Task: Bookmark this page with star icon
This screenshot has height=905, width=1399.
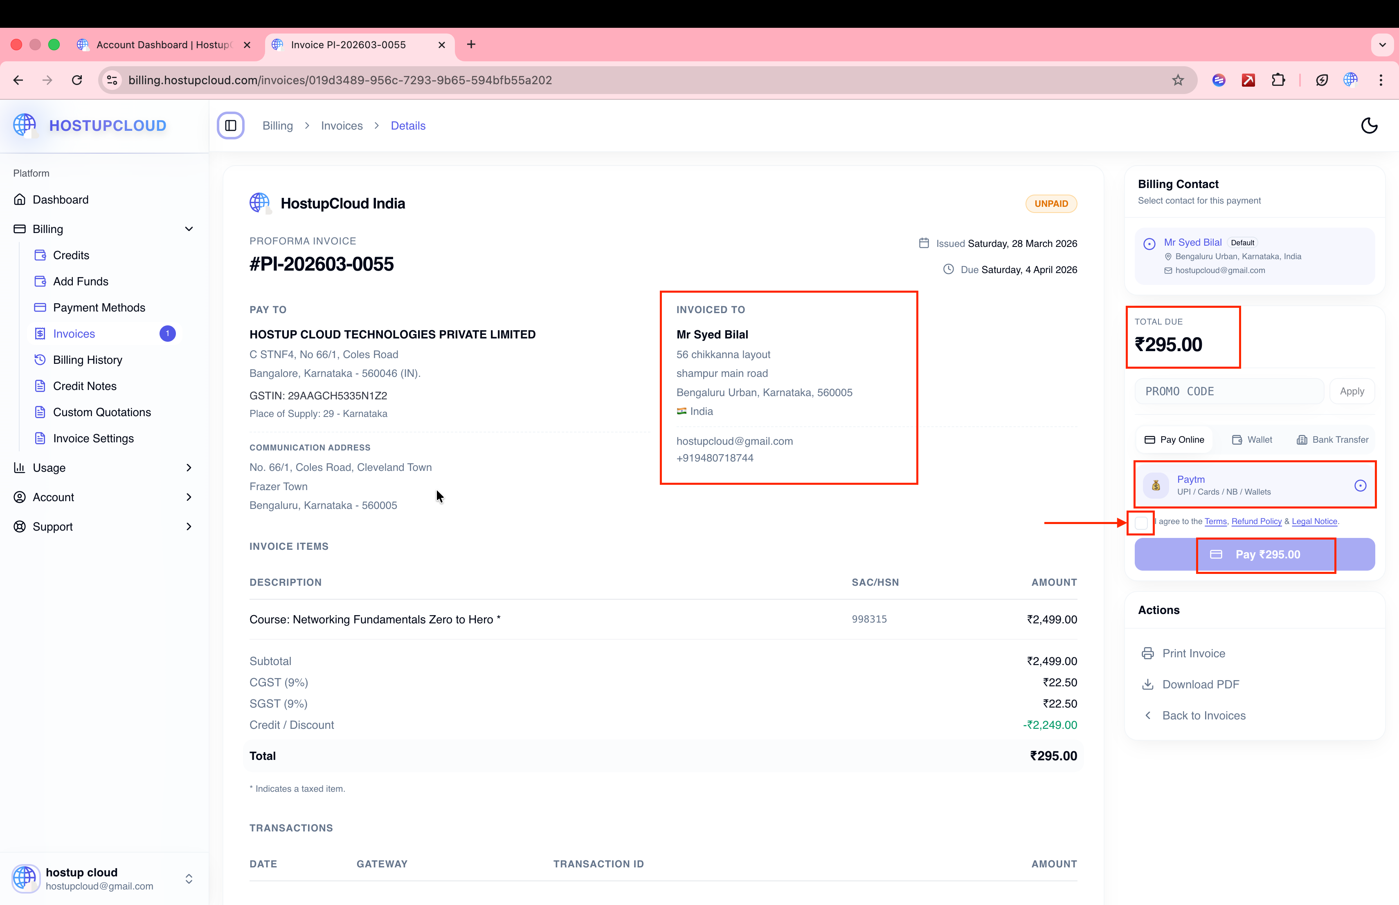Action: [1177, 81]
